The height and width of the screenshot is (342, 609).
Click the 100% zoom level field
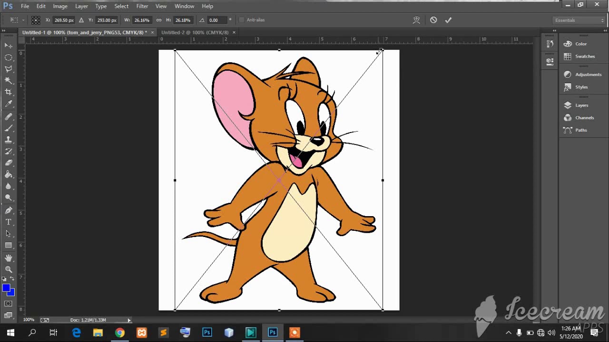coord(29,320)
